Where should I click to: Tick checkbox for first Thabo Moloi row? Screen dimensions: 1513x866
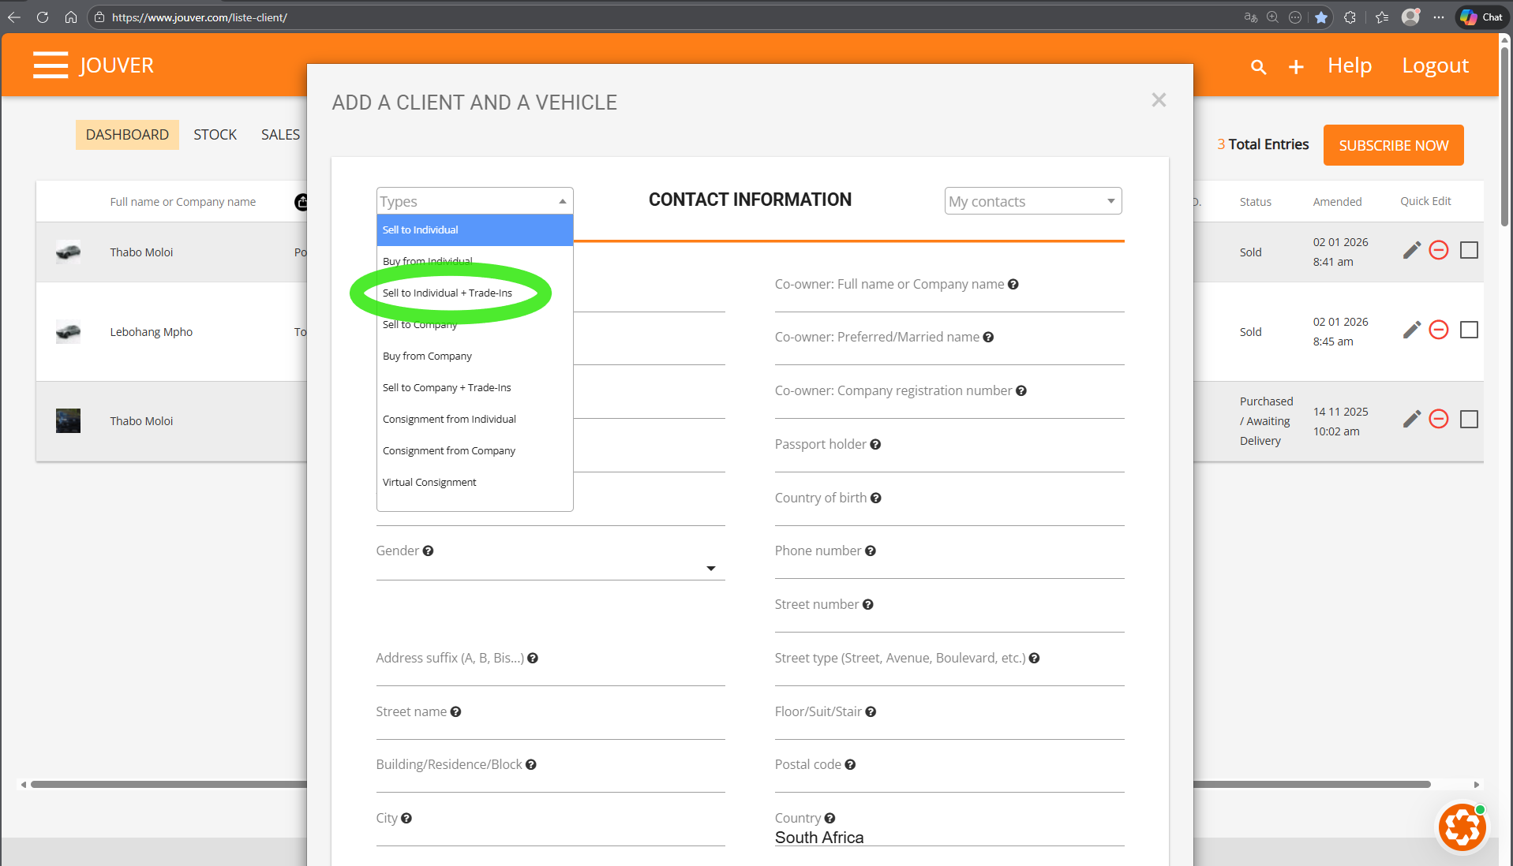1469,251
